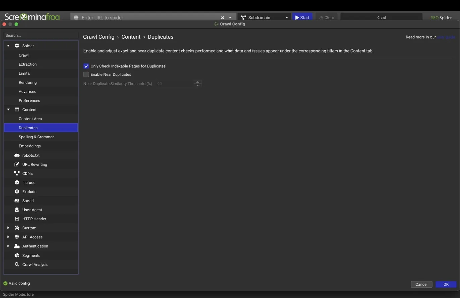Click the OK button
460x298 pixels.
coord(446,284)
